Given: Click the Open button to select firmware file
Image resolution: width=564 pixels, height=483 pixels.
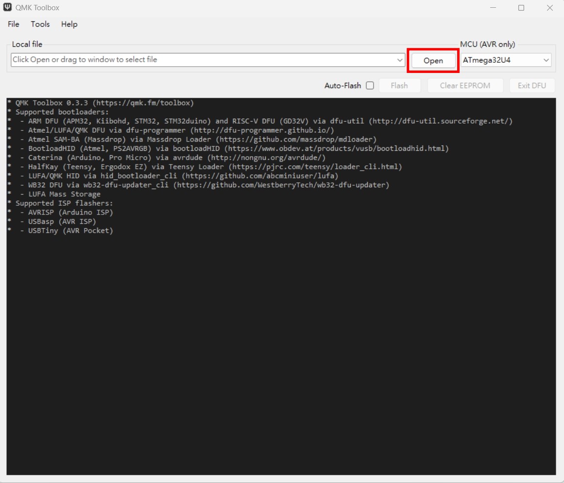Looking at the screenshot, I should pos(433,60).
